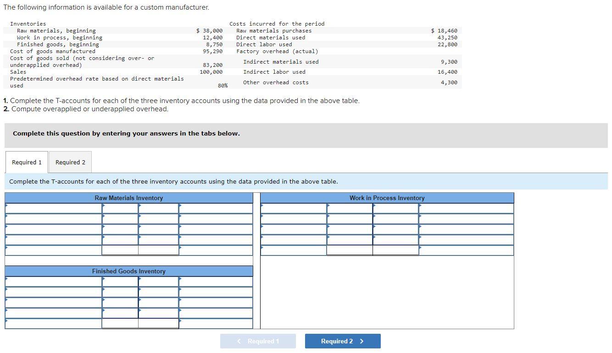
Task: Click the $ 38,000 raw materials beginning value
Action: (209, 31)
